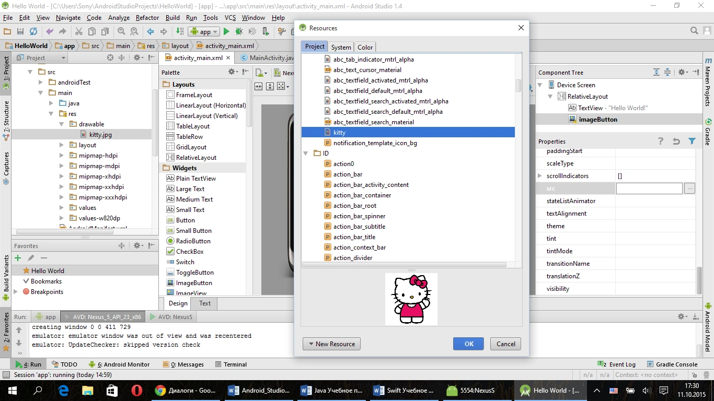Click the Hello Kitty preview image
This screenshot has width=714, height=401.
[x=411, y=299]
